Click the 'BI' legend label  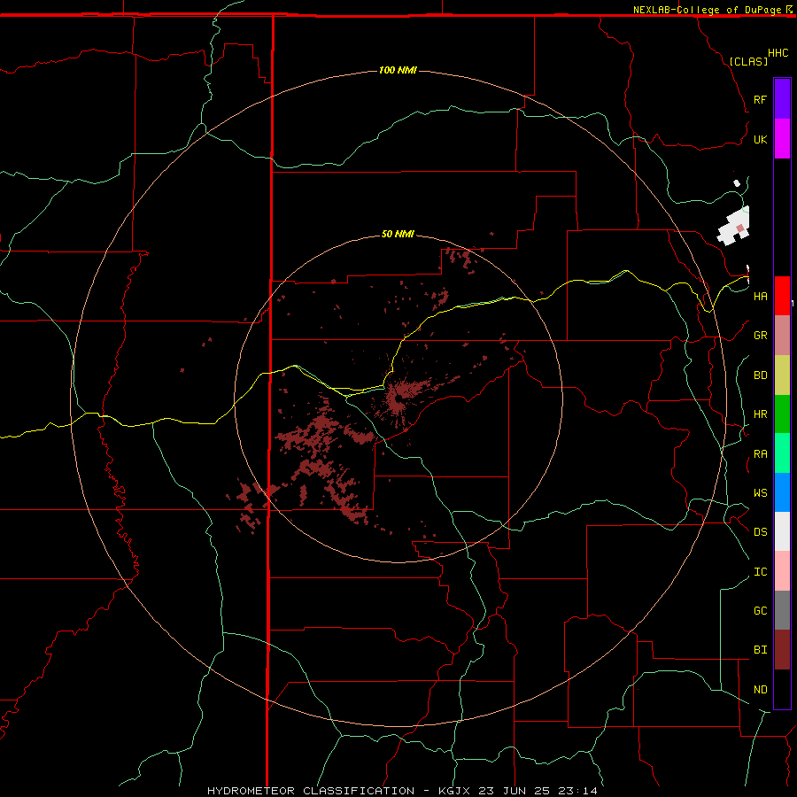(760, 650)
